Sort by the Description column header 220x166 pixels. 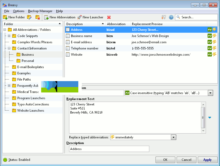tap(85, 24)
